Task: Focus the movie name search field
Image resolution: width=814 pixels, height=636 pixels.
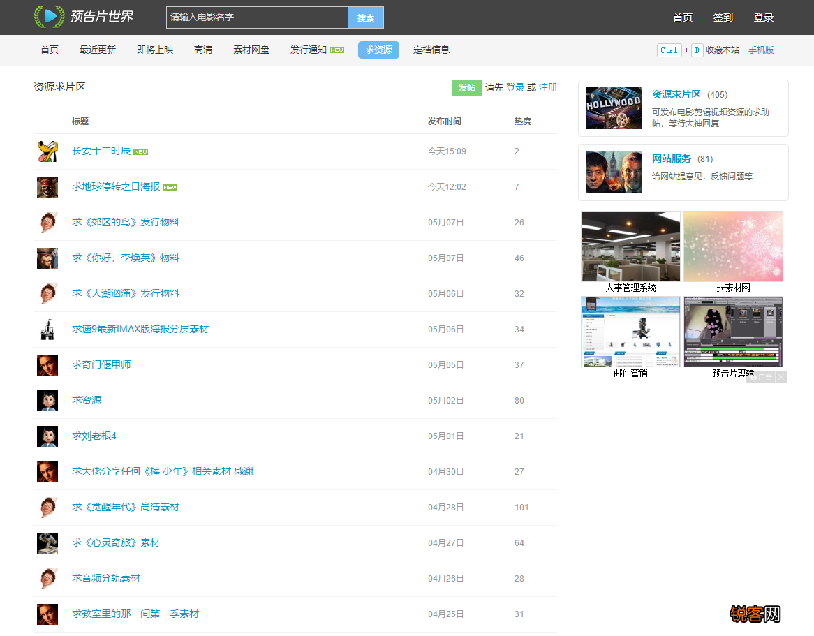Action: [x=258, y=17]
